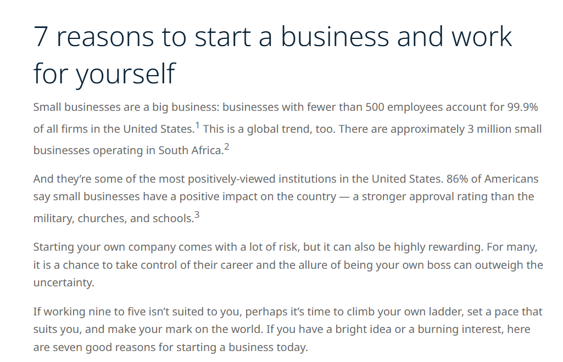The height and width of the screenshot is (362, 563).
Task: Click the 'South Africa' text
Action: coord(190,150)
